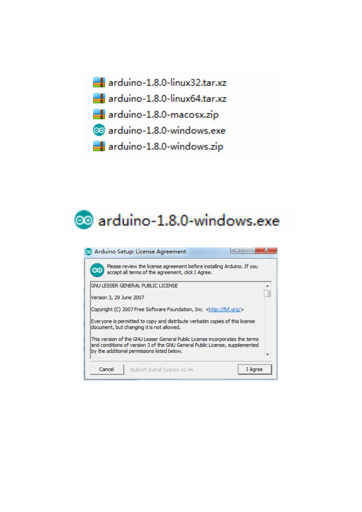The width and height of the screenshot is (362, 512).
Task: Select the arduino-1.8.0-linux64.tar.xz archive icon
Action: [99, 98]
